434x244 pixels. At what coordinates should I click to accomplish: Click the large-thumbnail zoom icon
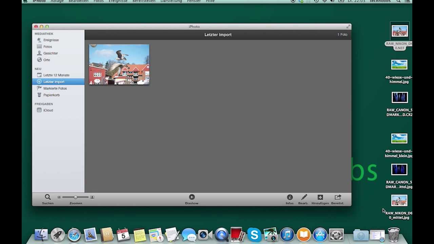92,197
